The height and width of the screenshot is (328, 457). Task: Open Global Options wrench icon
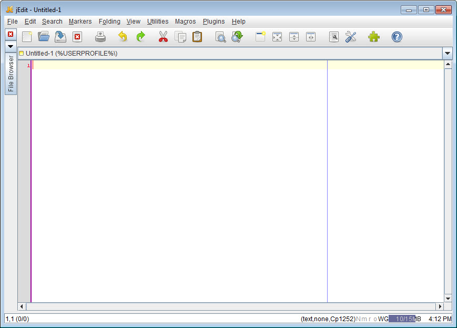351,37
